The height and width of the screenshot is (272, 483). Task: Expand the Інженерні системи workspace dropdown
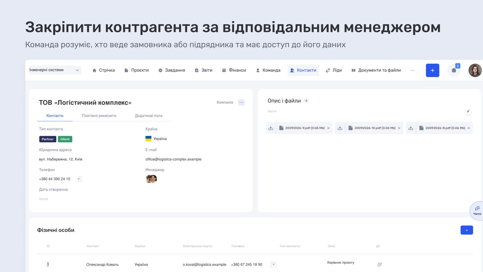click(x=55, y=70)
